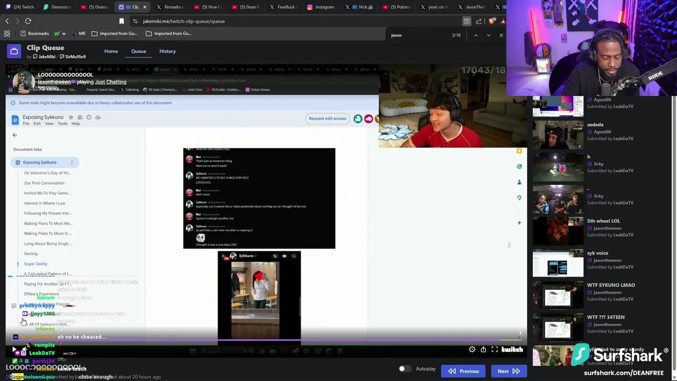Image resolution: width=677 pixels, height=381 pixels.
Task: Open the Home tab of Clip Queue
Action: (111, 51)
